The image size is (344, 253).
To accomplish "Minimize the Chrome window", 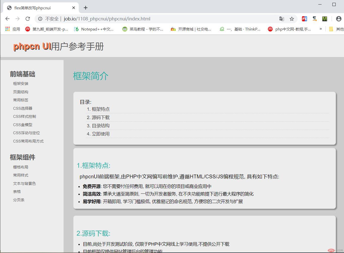I will coord(320,4).
